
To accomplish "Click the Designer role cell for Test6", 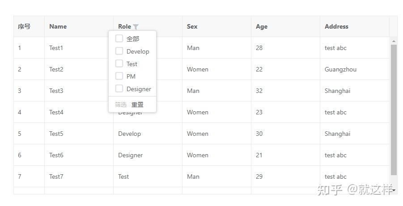I will point(130,155).
